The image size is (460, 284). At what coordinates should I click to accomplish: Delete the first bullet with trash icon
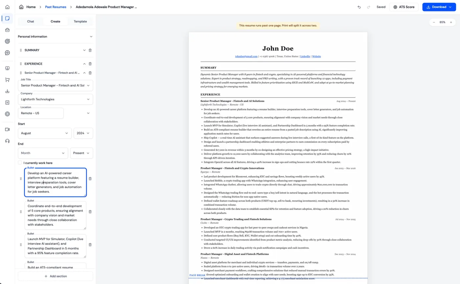point(90,179)
